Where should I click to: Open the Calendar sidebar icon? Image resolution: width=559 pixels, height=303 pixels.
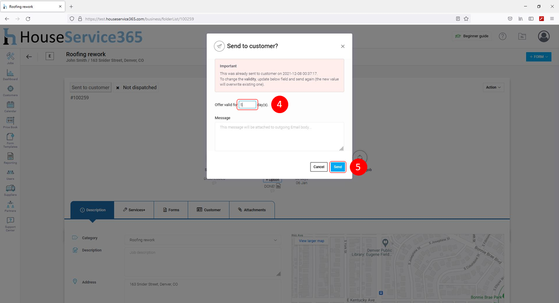point(10,105)
